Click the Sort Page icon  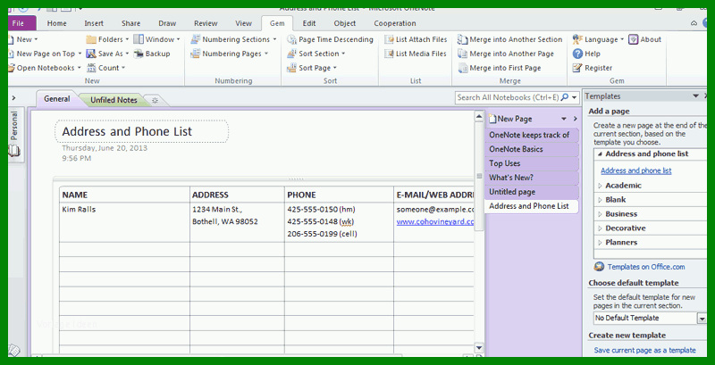pyautogui.click(x=292, y=68)
